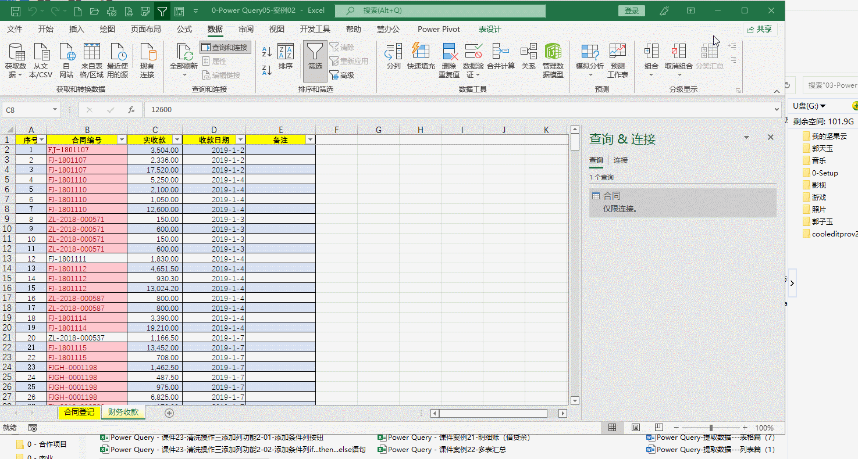Click the New blank document icon
Screen dimensions: 858x459
coord(77,11)
